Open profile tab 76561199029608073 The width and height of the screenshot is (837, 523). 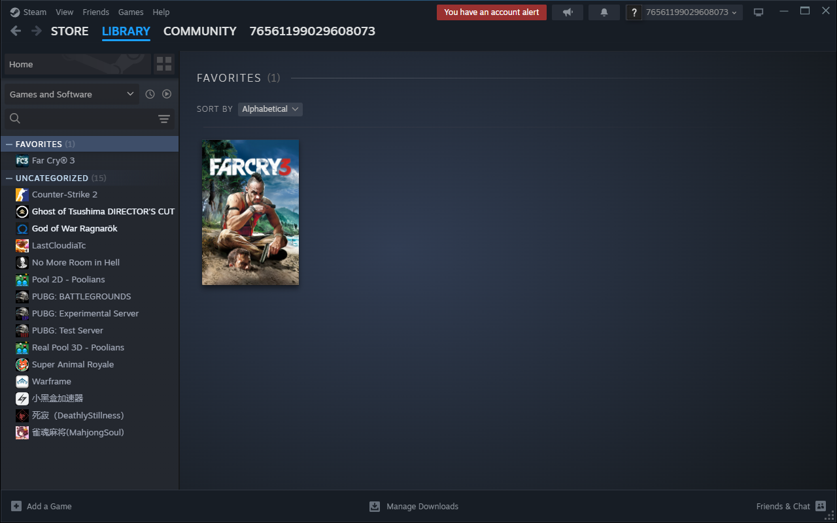pos(313,31)
